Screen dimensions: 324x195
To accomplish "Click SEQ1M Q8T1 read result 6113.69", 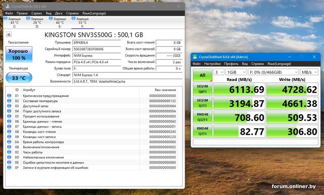I will pyautogui.click(x=239, y=89).
